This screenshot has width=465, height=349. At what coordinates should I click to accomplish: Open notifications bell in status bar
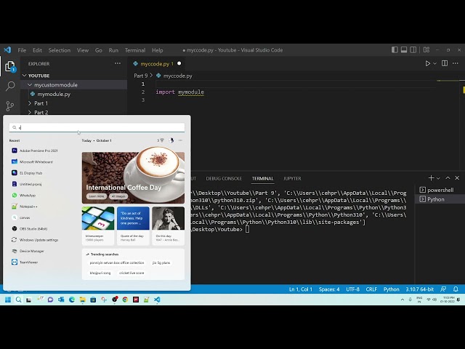tap(456, 289)
